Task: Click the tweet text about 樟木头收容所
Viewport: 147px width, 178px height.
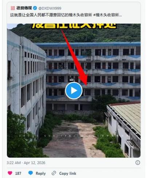Action: [x=66, y=15]
